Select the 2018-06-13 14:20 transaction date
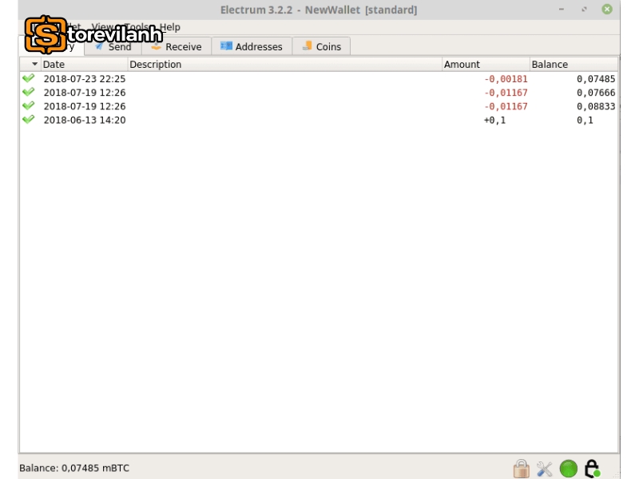The image size is (639, 479). pyautogui.click(x=85, y=121)
